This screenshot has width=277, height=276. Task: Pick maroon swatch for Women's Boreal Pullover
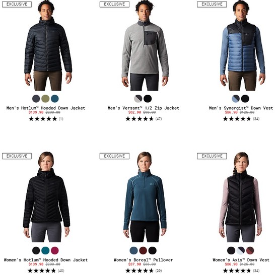[x=143, y=250]
